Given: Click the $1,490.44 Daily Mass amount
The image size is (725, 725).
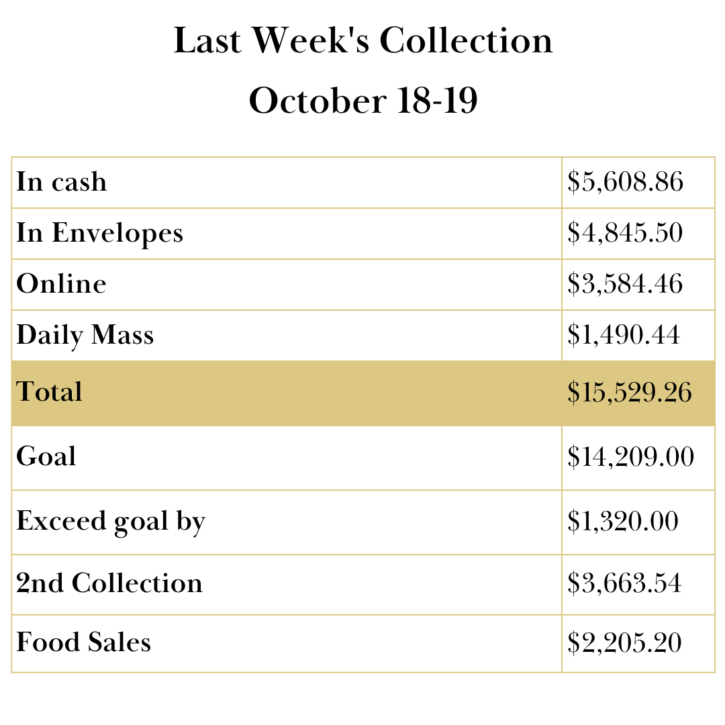Looking at the screenshot, I should [624, 335].
